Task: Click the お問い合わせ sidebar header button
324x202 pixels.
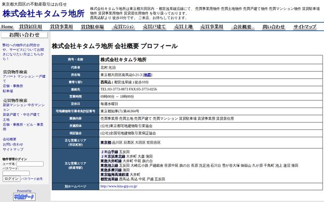Action: [24, 35]
